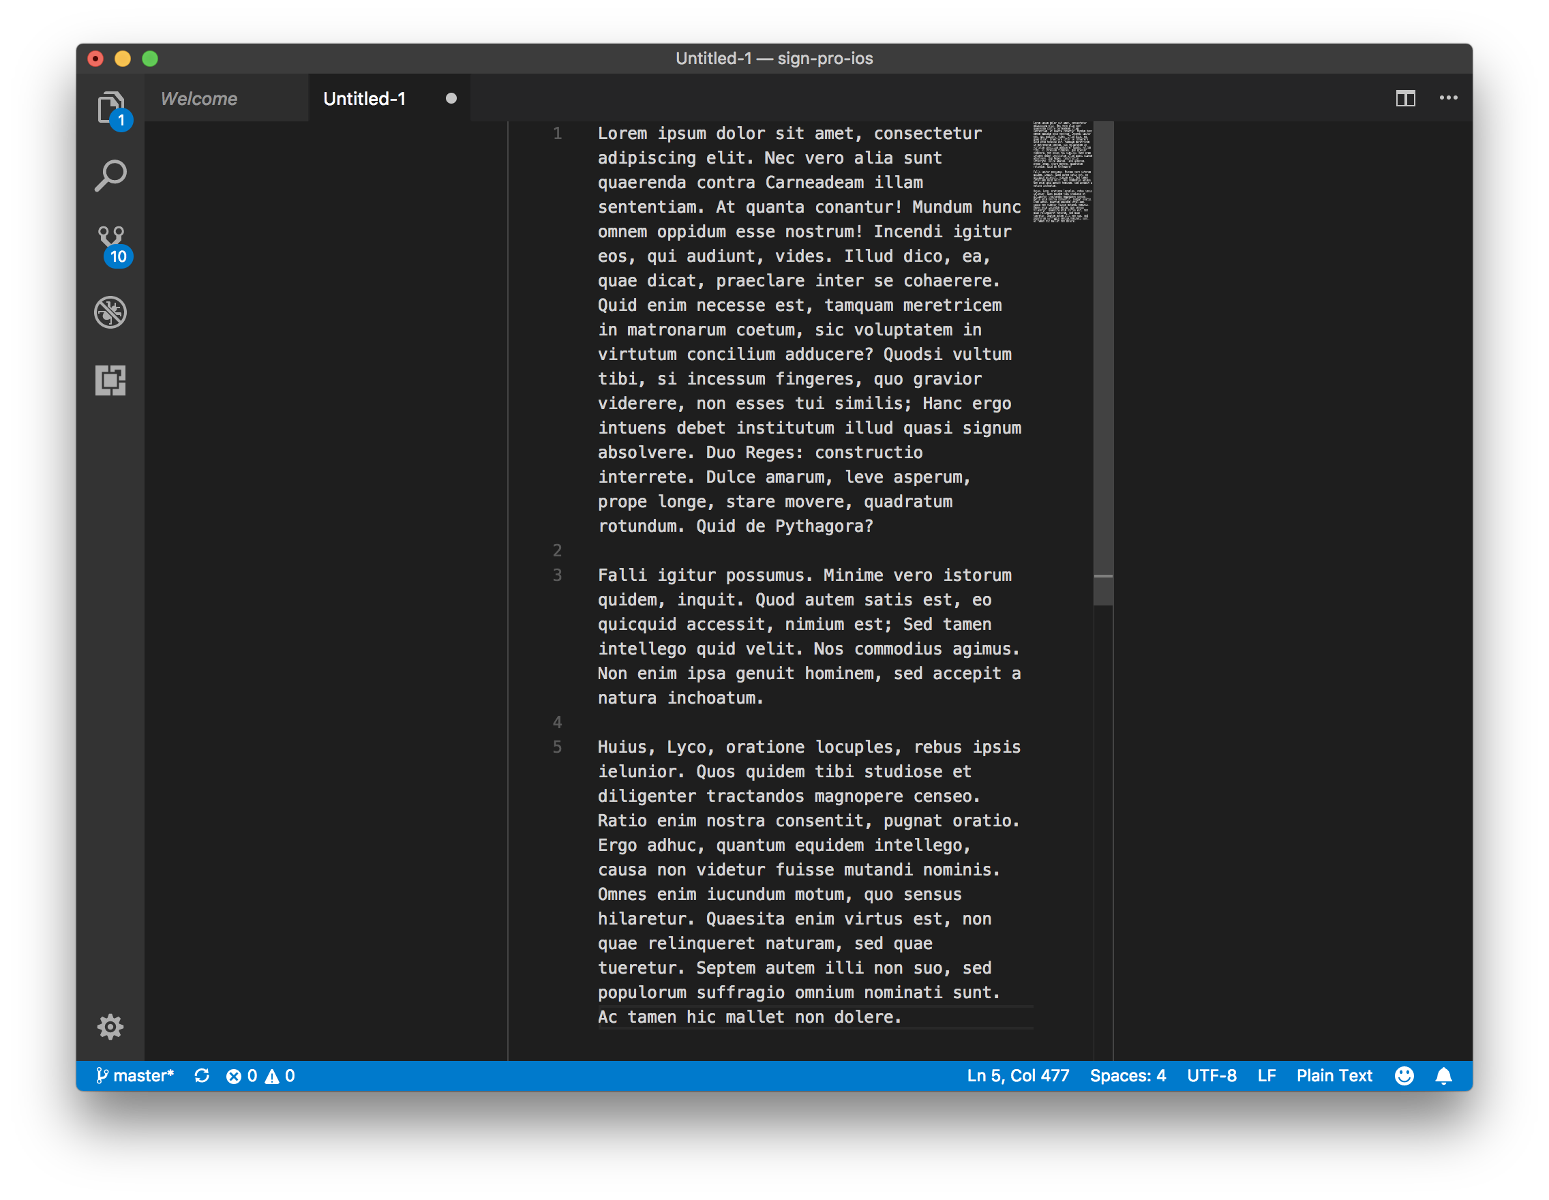Image resolution: width=1549 pixels, height=1200 pixels.
Task: Switch to the Welcome tab
Action: (198, 99)
